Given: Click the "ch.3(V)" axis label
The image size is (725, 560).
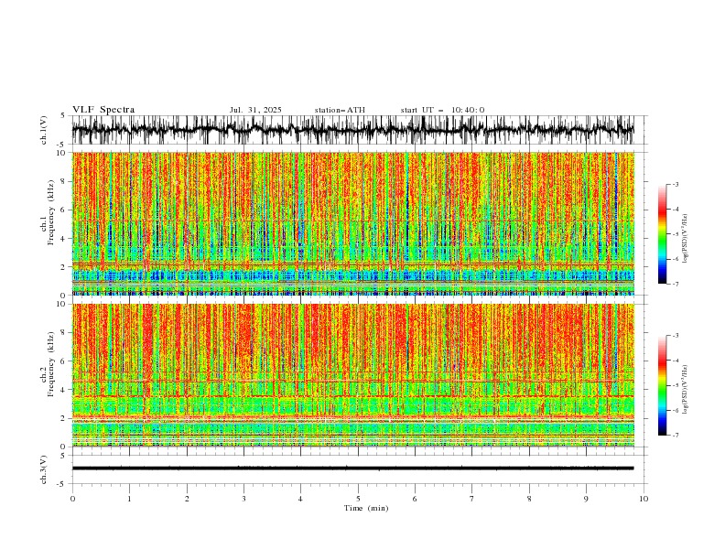Looking at the screenshot, I should pos(44,469).
